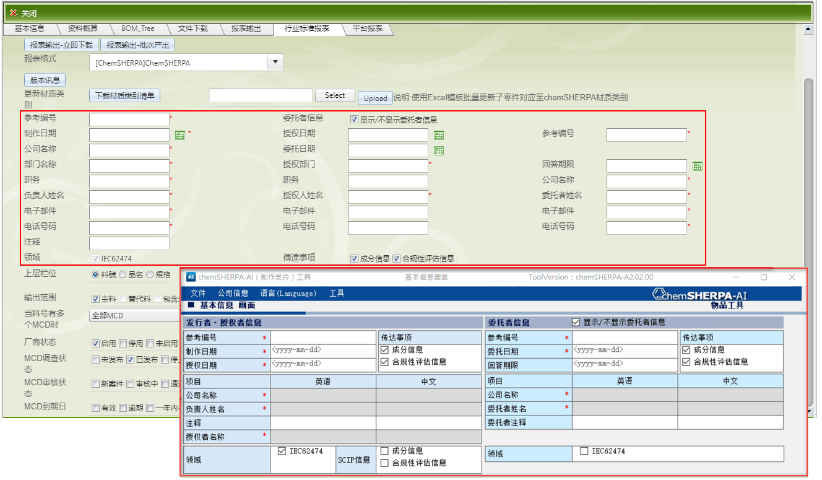Open the 文件 menu in chemSHERPA tool
Image resolution: width=822 pixels, height=480 pixels.
coord(198,294)
